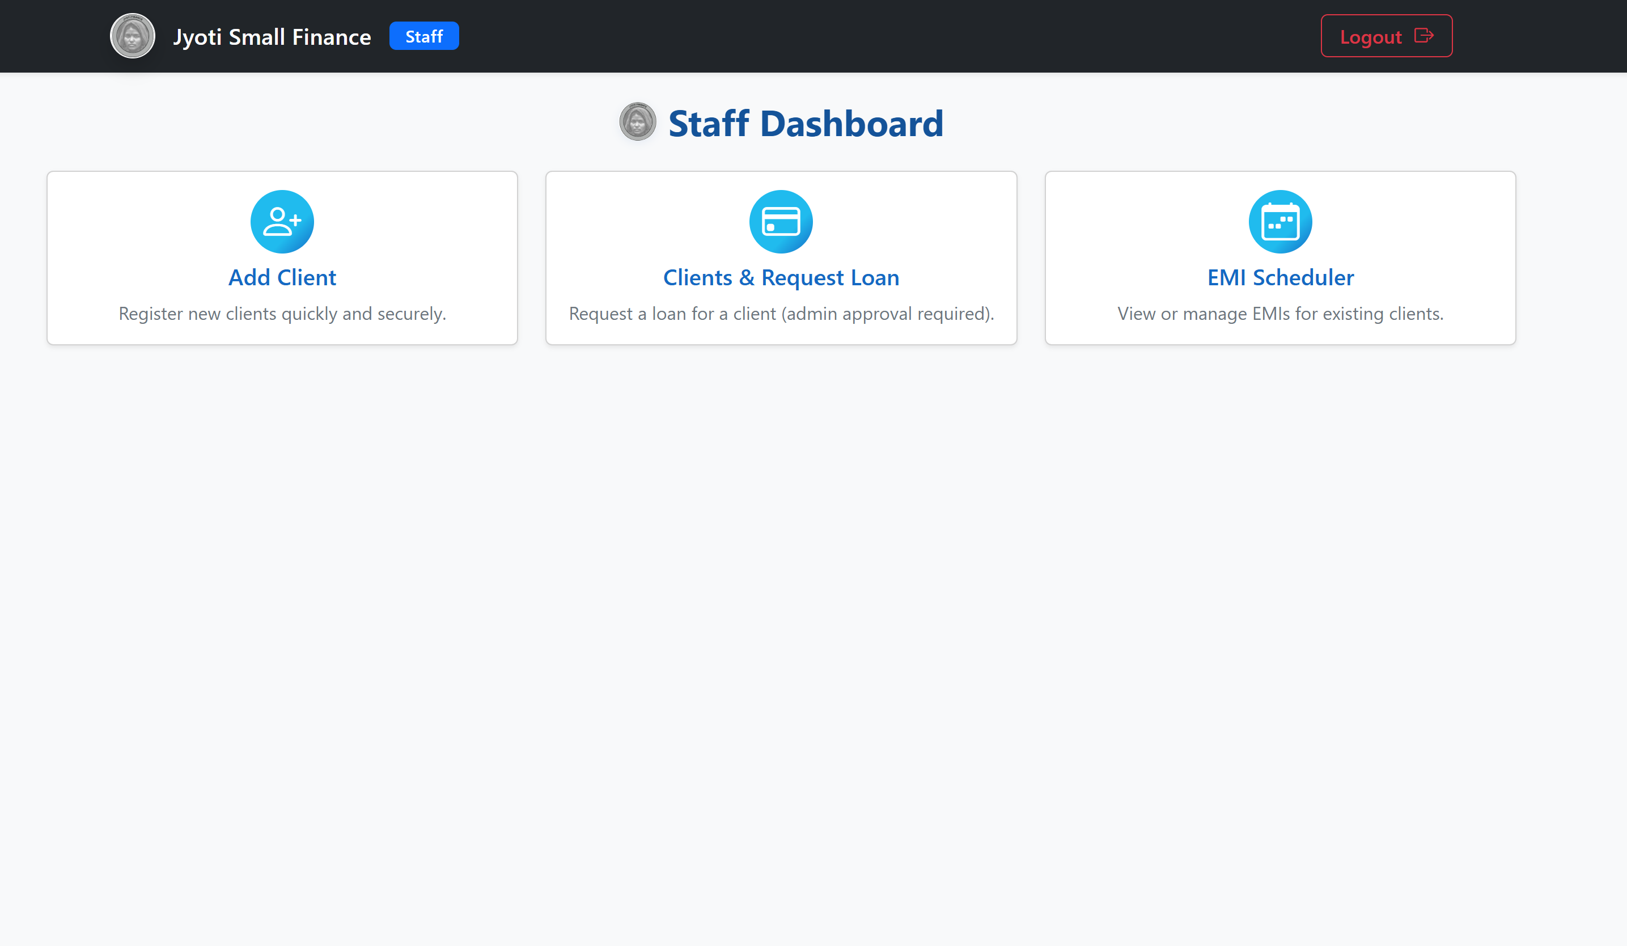This screenshot has width=1627, height=946.
Task: Click the Jyoti logo in the navbar
Action: [132, 36]
